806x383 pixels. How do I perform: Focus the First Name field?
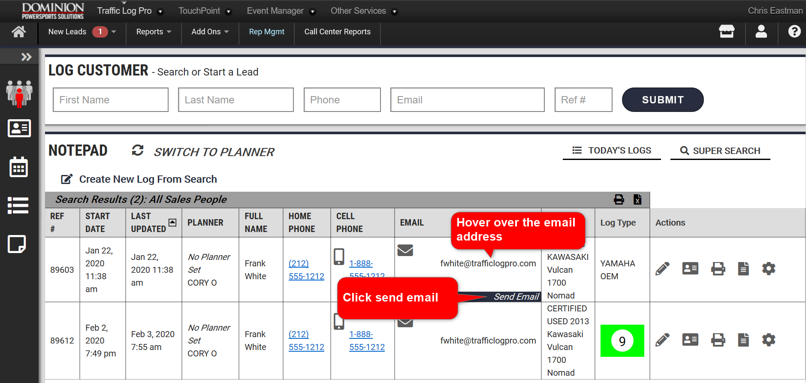pyautogui.click(x=111, y=100)
